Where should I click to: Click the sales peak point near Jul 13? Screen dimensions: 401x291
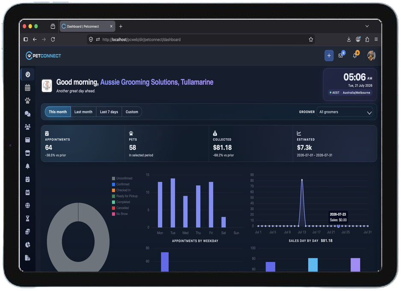point(302,180)
